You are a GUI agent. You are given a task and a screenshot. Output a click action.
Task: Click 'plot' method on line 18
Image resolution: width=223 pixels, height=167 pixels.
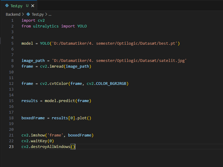click(x=82, y=118)
